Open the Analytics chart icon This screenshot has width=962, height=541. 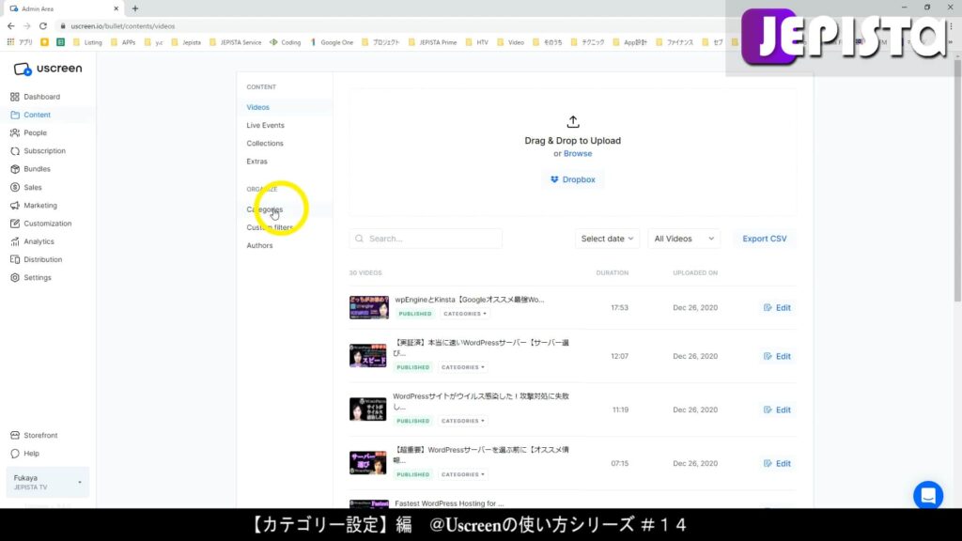(15, 241)
